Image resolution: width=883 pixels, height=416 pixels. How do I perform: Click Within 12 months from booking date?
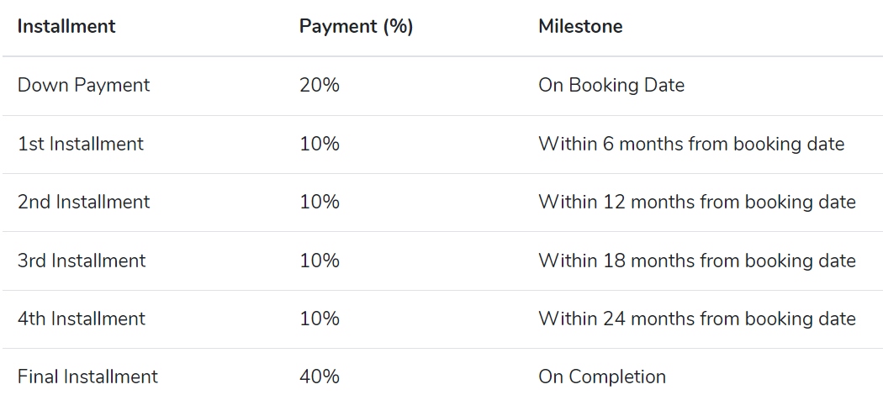pyautogui.click(x=697, y=202)
